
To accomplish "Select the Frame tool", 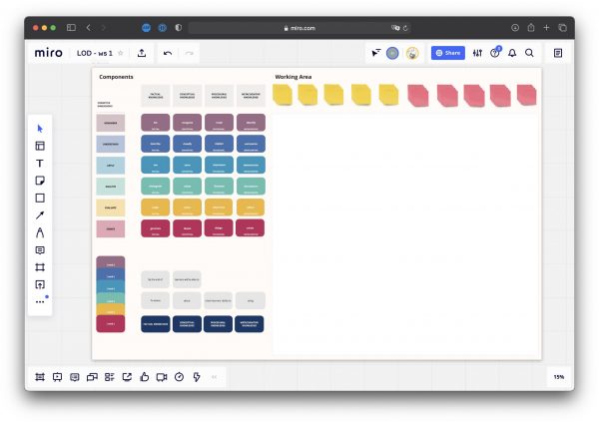I will [x=40, y=267].
